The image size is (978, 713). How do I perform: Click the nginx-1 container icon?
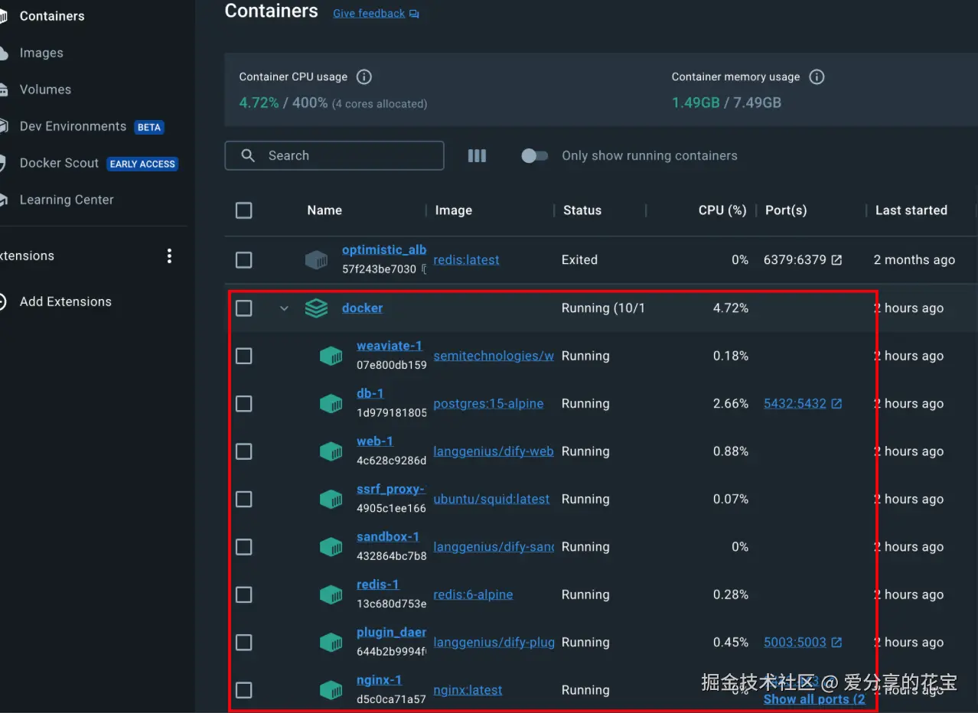331,690
